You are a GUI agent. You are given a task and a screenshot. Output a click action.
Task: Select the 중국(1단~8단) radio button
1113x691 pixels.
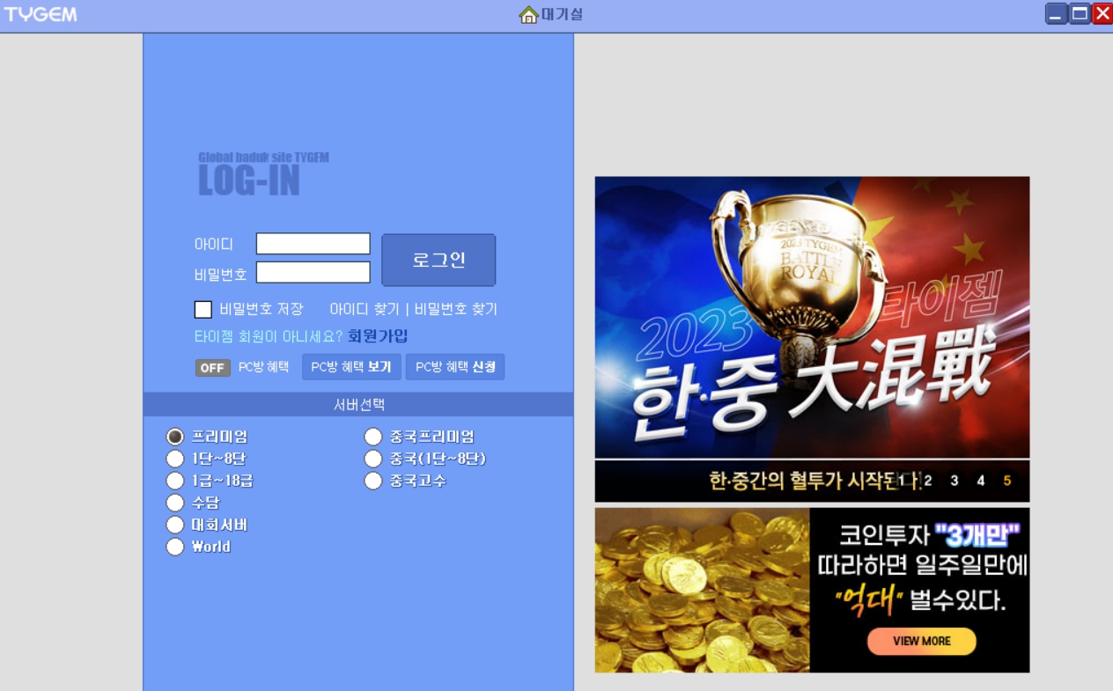coord(373,459)
